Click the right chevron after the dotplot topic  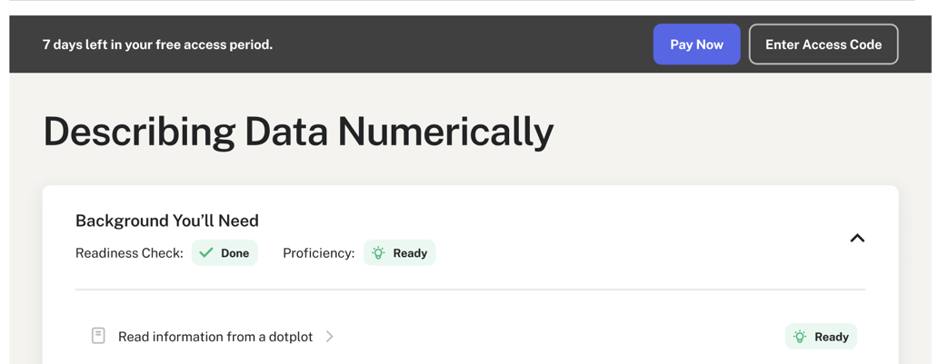[330, 337]
